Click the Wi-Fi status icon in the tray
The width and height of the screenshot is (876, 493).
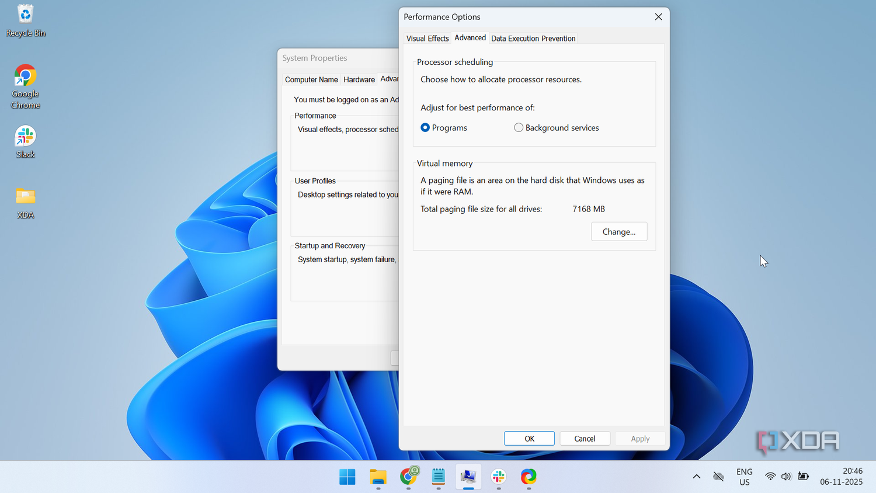coord(770,477)
